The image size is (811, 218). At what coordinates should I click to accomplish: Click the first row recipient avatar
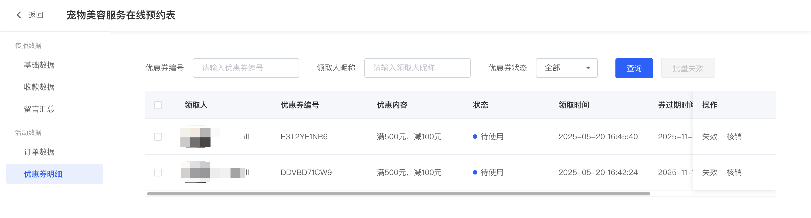click(196, 137)
